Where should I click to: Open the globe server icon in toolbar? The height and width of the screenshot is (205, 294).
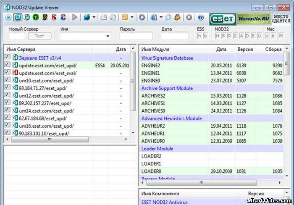(87, 17)
